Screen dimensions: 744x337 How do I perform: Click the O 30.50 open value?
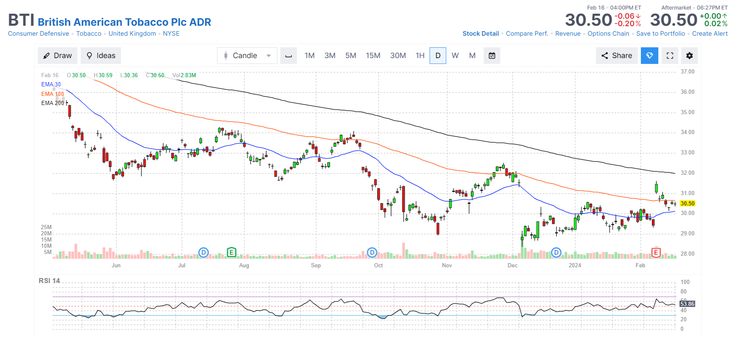(76, 75)
